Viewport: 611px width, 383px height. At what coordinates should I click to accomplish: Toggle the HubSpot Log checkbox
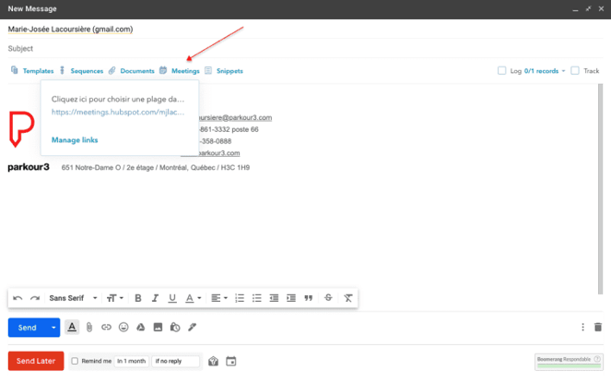tap(502, 71)
